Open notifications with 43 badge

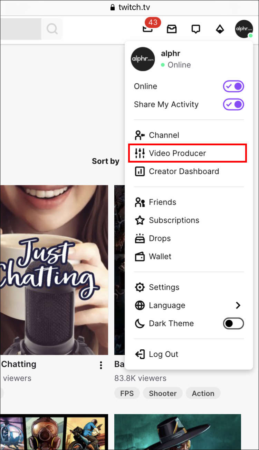tap(148, 28)
